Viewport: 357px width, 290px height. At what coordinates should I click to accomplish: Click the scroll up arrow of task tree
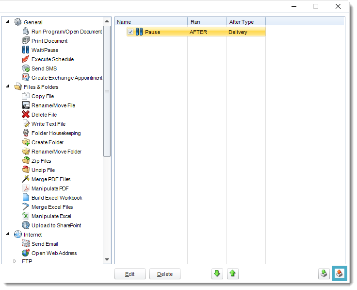coord(107,21)
